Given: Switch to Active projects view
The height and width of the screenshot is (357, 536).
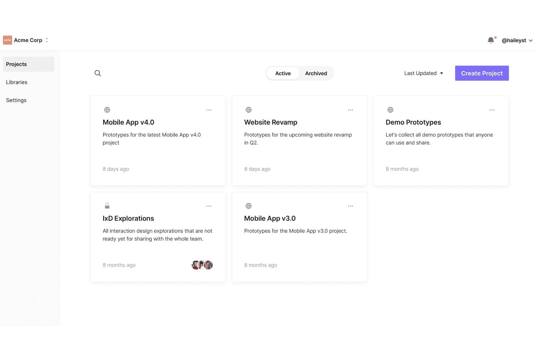Looking at the screenshot, I should pos(283,73).
